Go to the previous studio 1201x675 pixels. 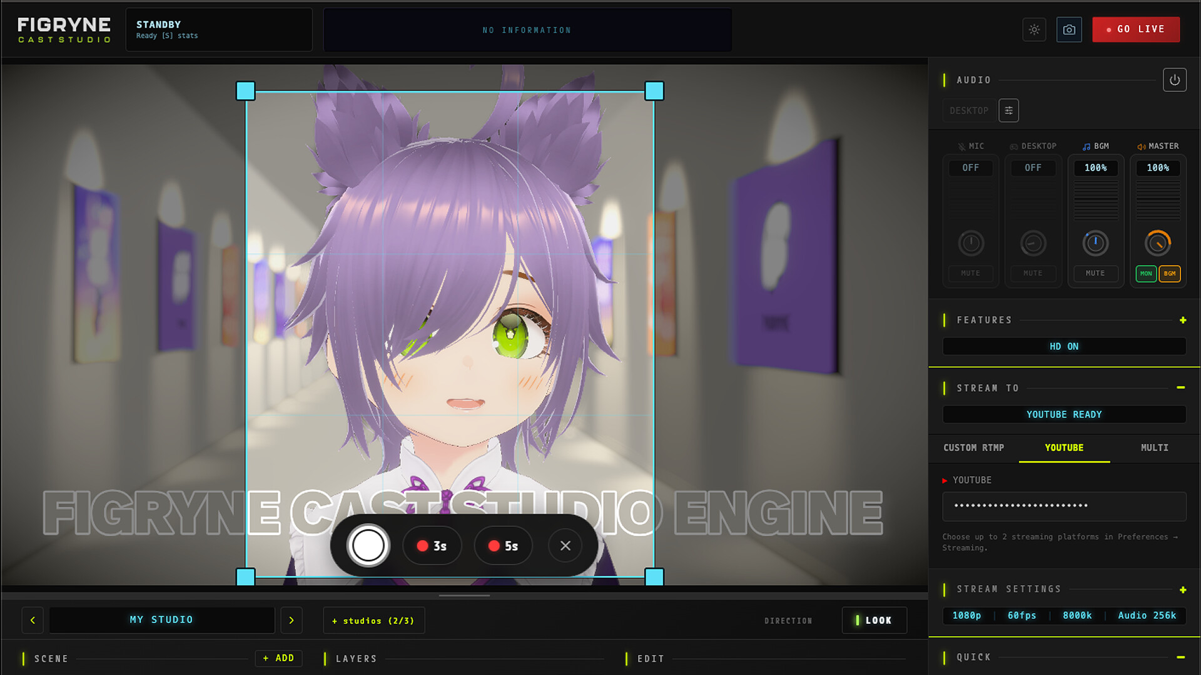click(33, 620)
